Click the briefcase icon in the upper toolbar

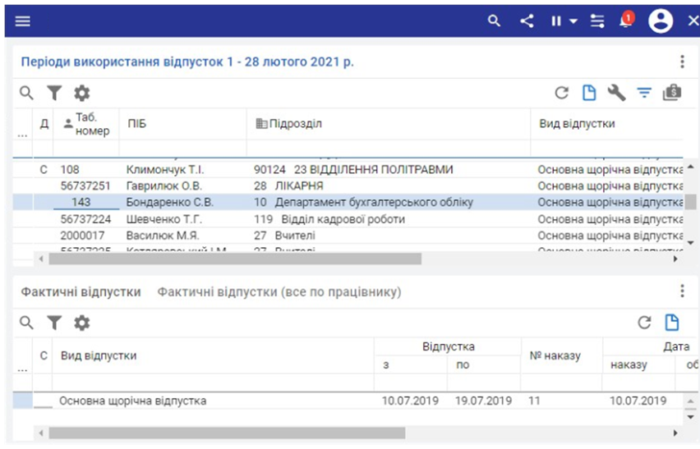click(672, 93)
